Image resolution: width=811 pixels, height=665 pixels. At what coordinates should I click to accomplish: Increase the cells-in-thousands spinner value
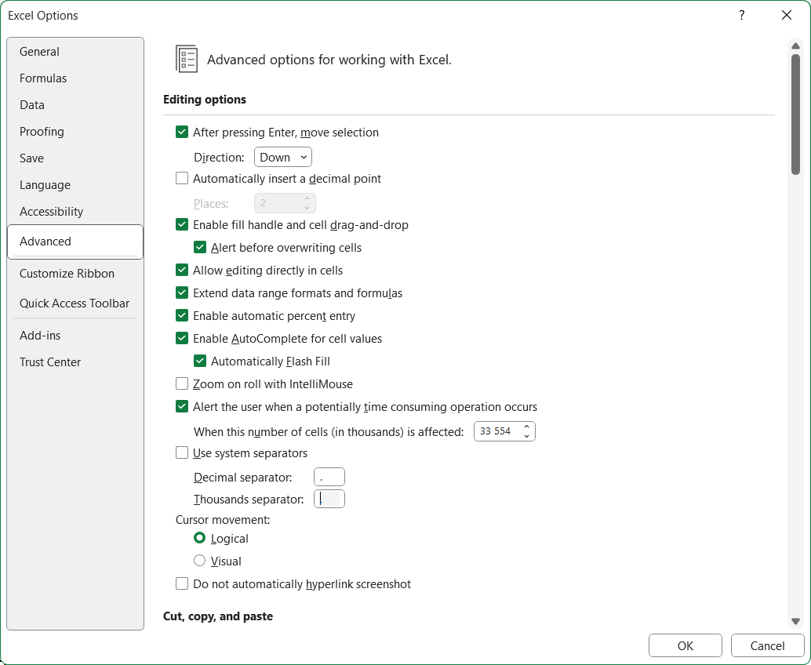(x=527, y=427)
